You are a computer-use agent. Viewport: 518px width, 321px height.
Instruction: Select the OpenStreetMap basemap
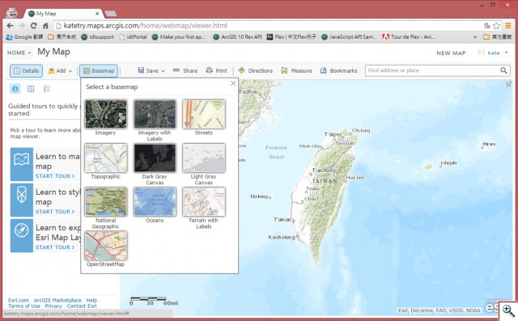point(106,246)
